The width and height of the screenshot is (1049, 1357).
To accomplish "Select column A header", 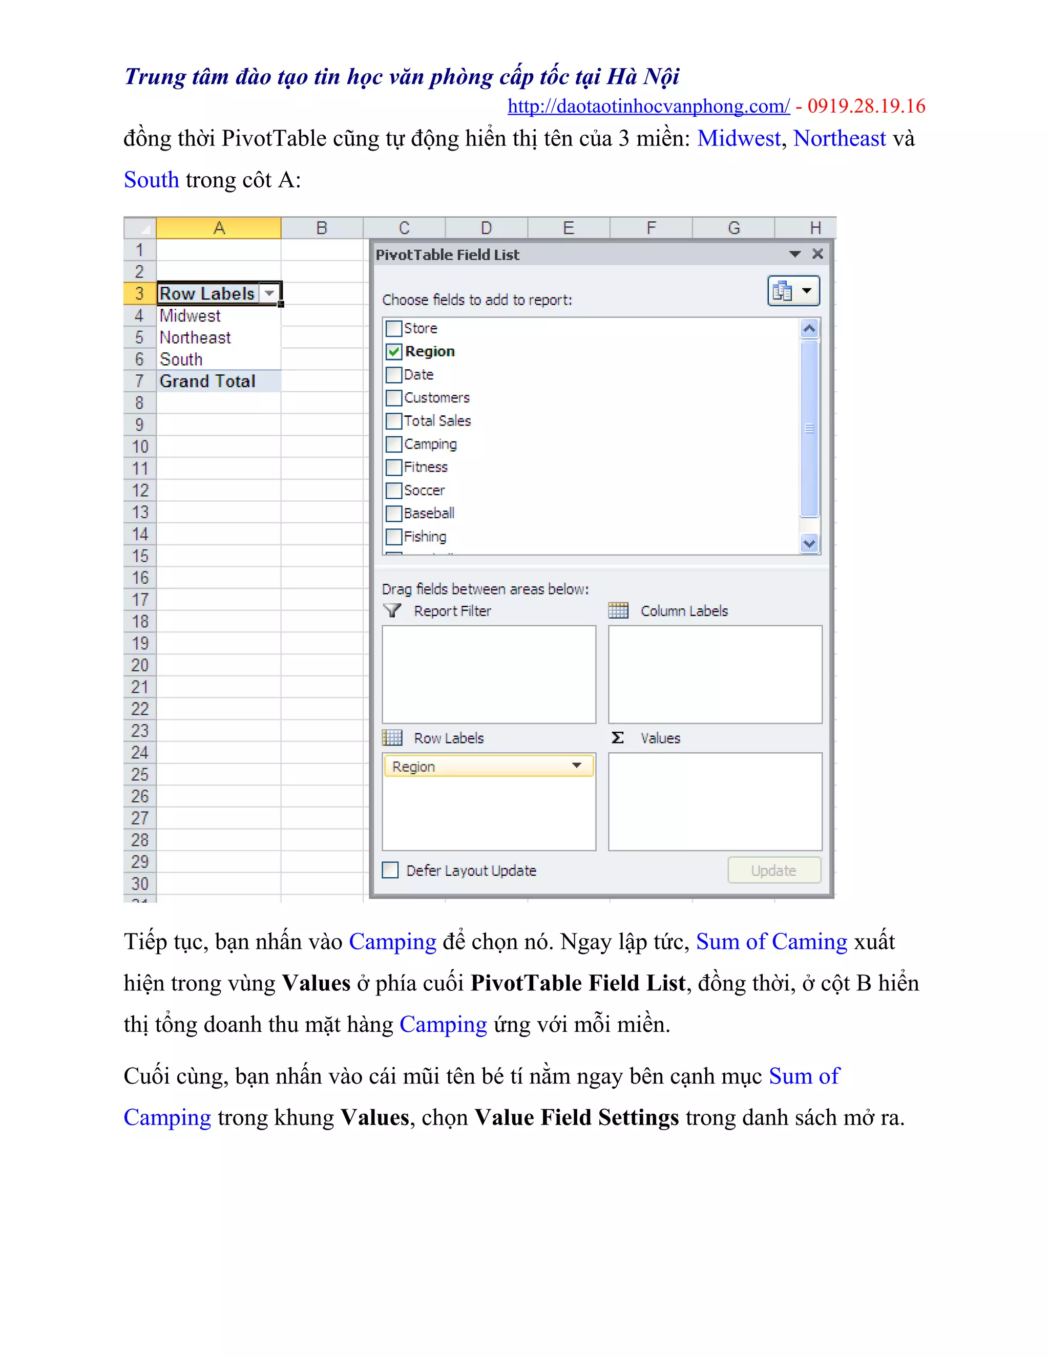I will tap(218, 228).
